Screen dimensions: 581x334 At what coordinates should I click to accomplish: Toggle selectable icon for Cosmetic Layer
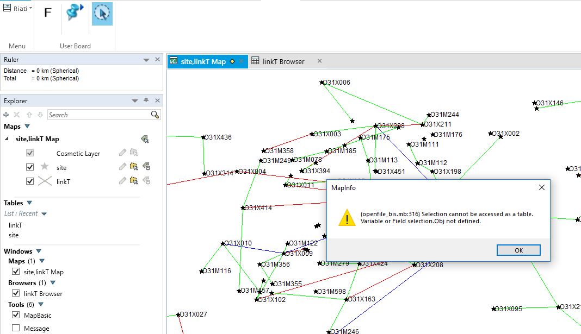(134, 153)
